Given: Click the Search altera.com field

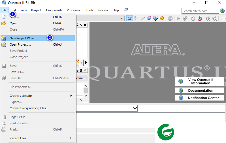Looking at the screenshot, I should [x=200, y=11].
